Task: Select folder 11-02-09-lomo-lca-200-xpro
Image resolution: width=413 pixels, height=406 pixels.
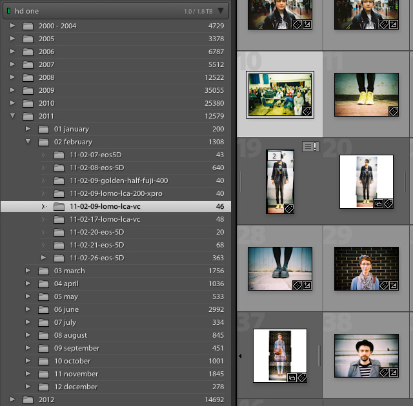Action: (x=116, y=193)
